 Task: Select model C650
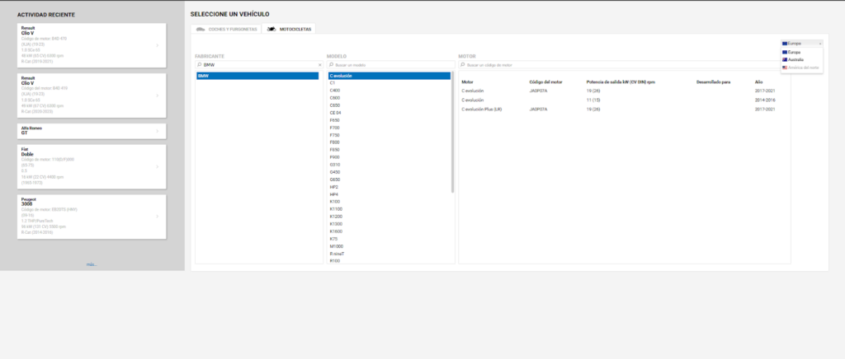point(389,105)
